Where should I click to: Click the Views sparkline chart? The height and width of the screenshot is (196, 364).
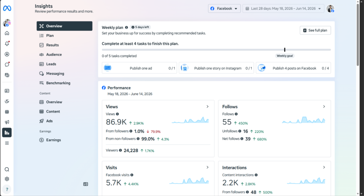[x=190, y=120]
